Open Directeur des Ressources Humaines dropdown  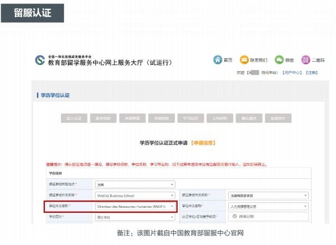click(x=135, y=207)
